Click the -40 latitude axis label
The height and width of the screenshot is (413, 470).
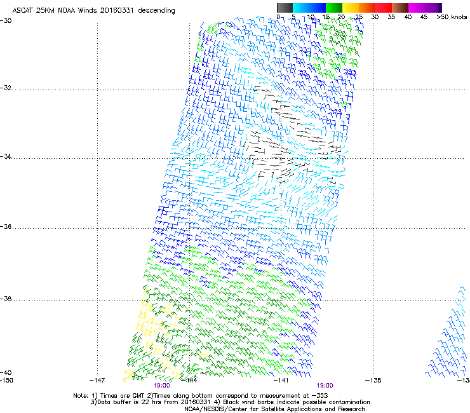[x=6, y=372]
